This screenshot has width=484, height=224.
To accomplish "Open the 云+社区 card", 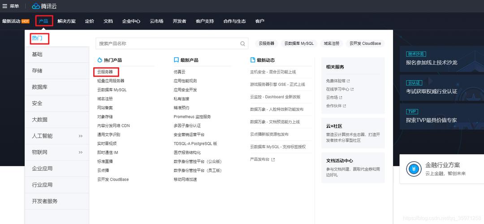I will pyautogui.click(x=353, y=134).
